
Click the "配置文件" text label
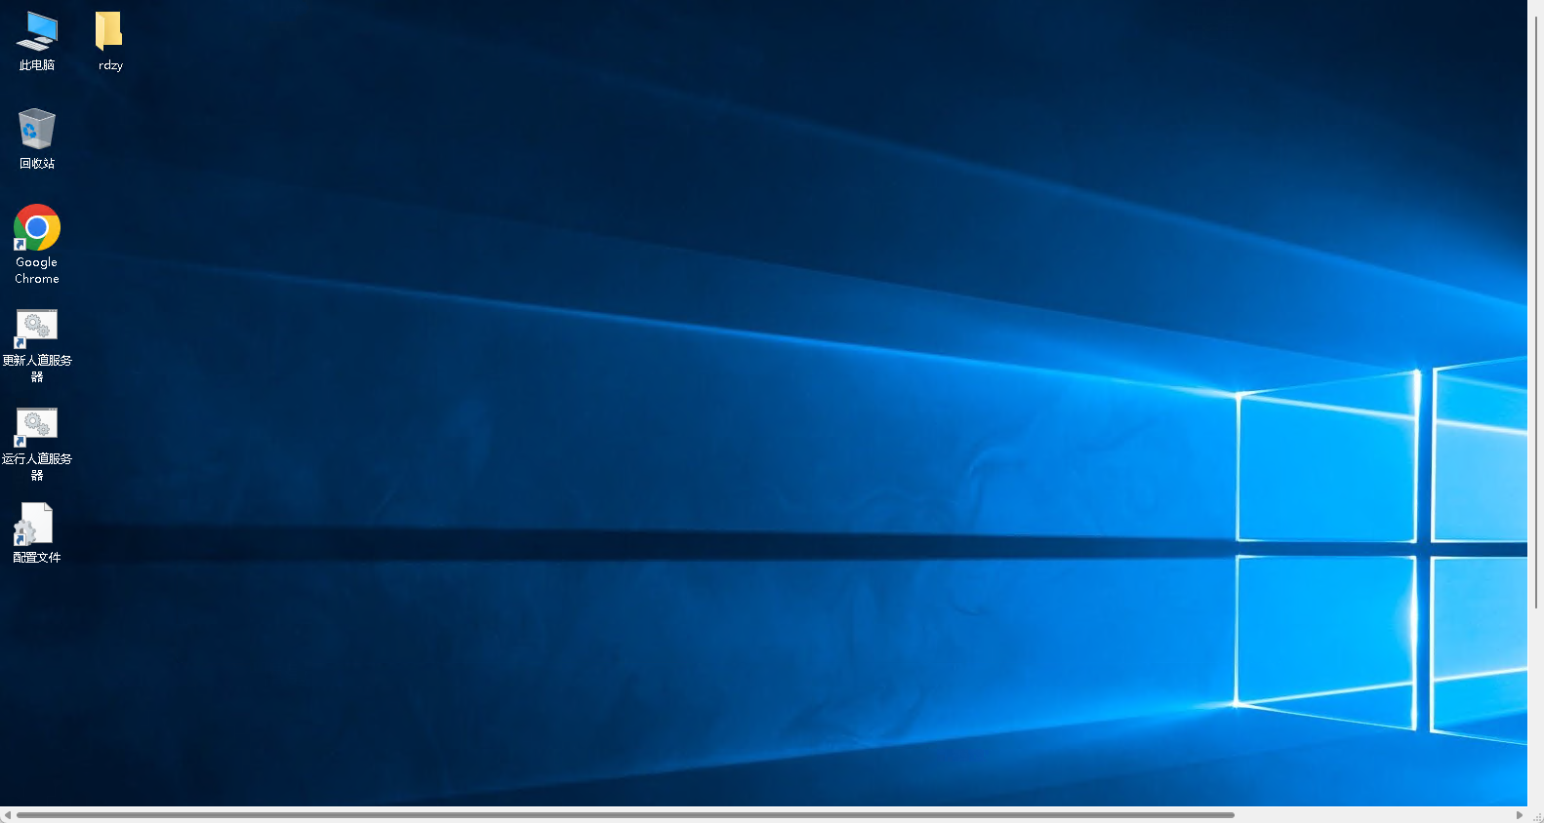click(x=37, y=558)
